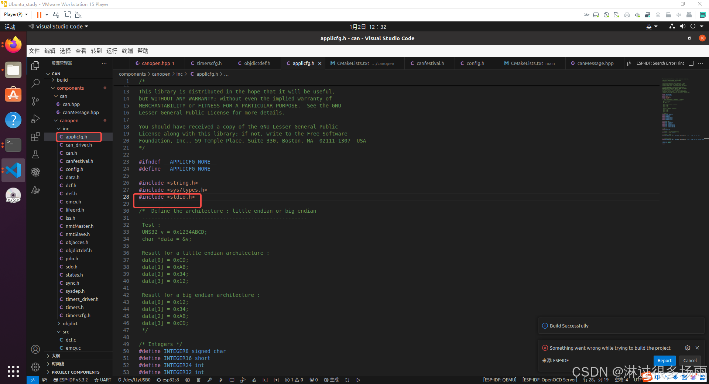Open the Testing flask view
This screenshot has height=384, width=709.
click(x=35, y=154)
